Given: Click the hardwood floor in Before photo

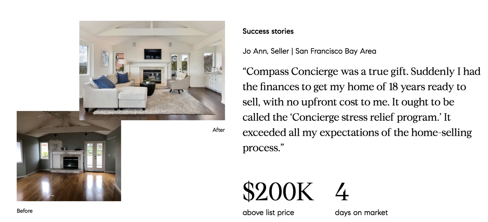Looking at the screenshot, I should (69, 186).
